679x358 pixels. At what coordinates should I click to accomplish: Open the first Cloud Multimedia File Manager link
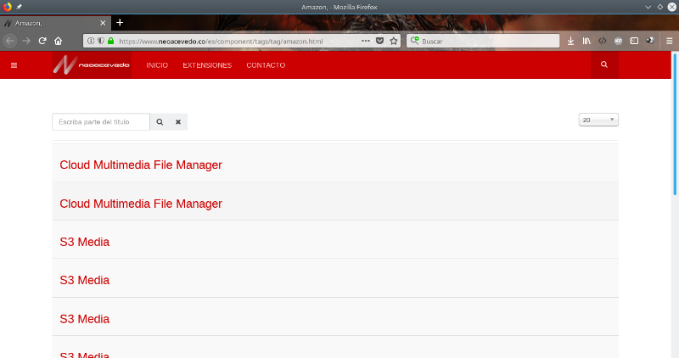click(141, 165)
